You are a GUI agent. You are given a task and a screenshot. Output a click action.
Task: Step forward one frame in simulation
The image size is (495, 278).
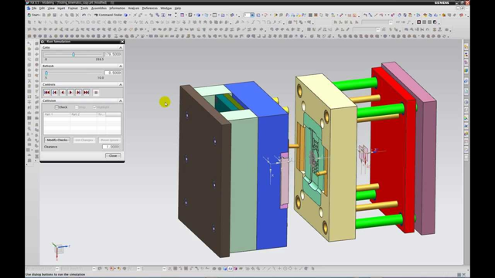click(78, 93)
